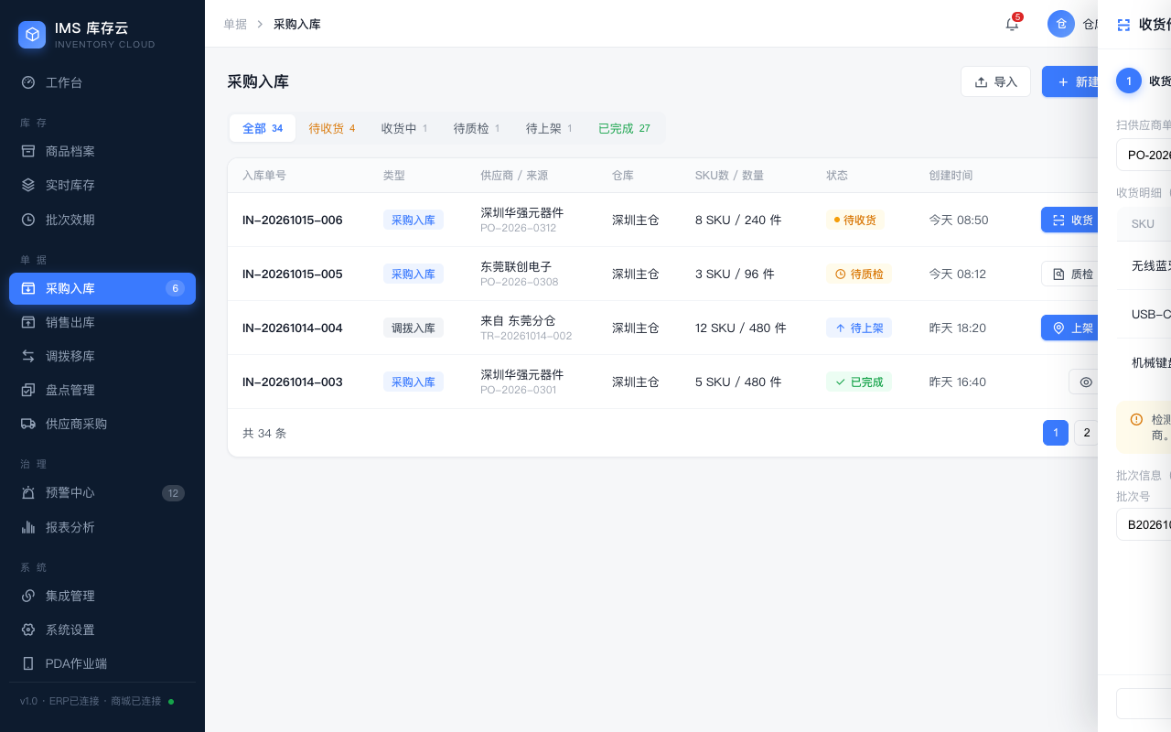This screenshot has width=1171, height=732.
Task: Open PDA作业端 page
Action: [102, 663]
